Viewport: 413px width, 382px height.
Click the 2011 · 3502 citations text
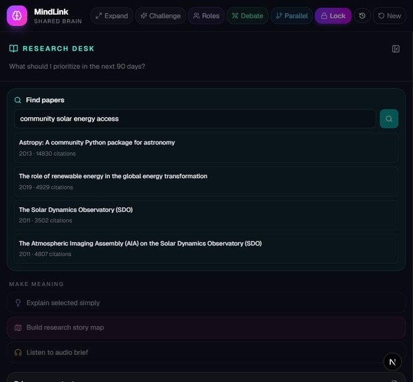point(45,221)
